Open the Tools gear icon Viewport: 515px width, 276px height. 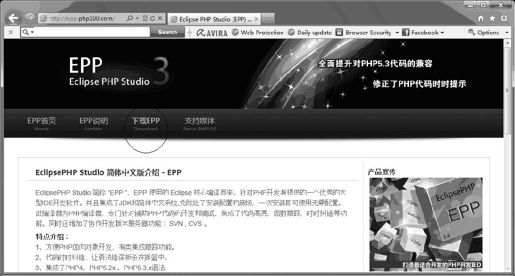coord(504,18)
